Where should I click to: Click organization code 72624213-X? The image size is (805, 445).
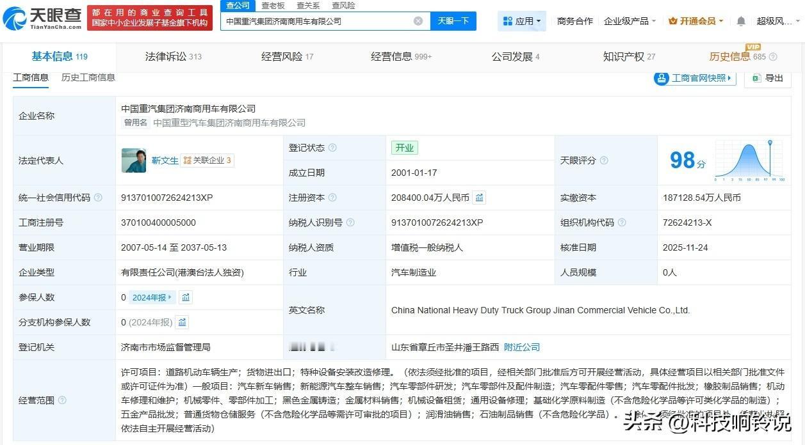coord(687,222)
